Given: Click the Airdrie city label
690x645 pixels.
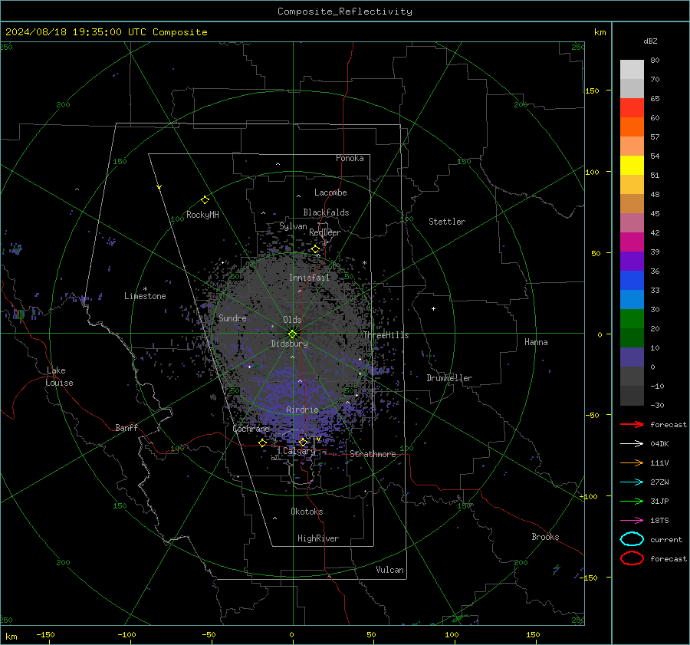Looking at the screenshot, I should (x=302, y=410).
